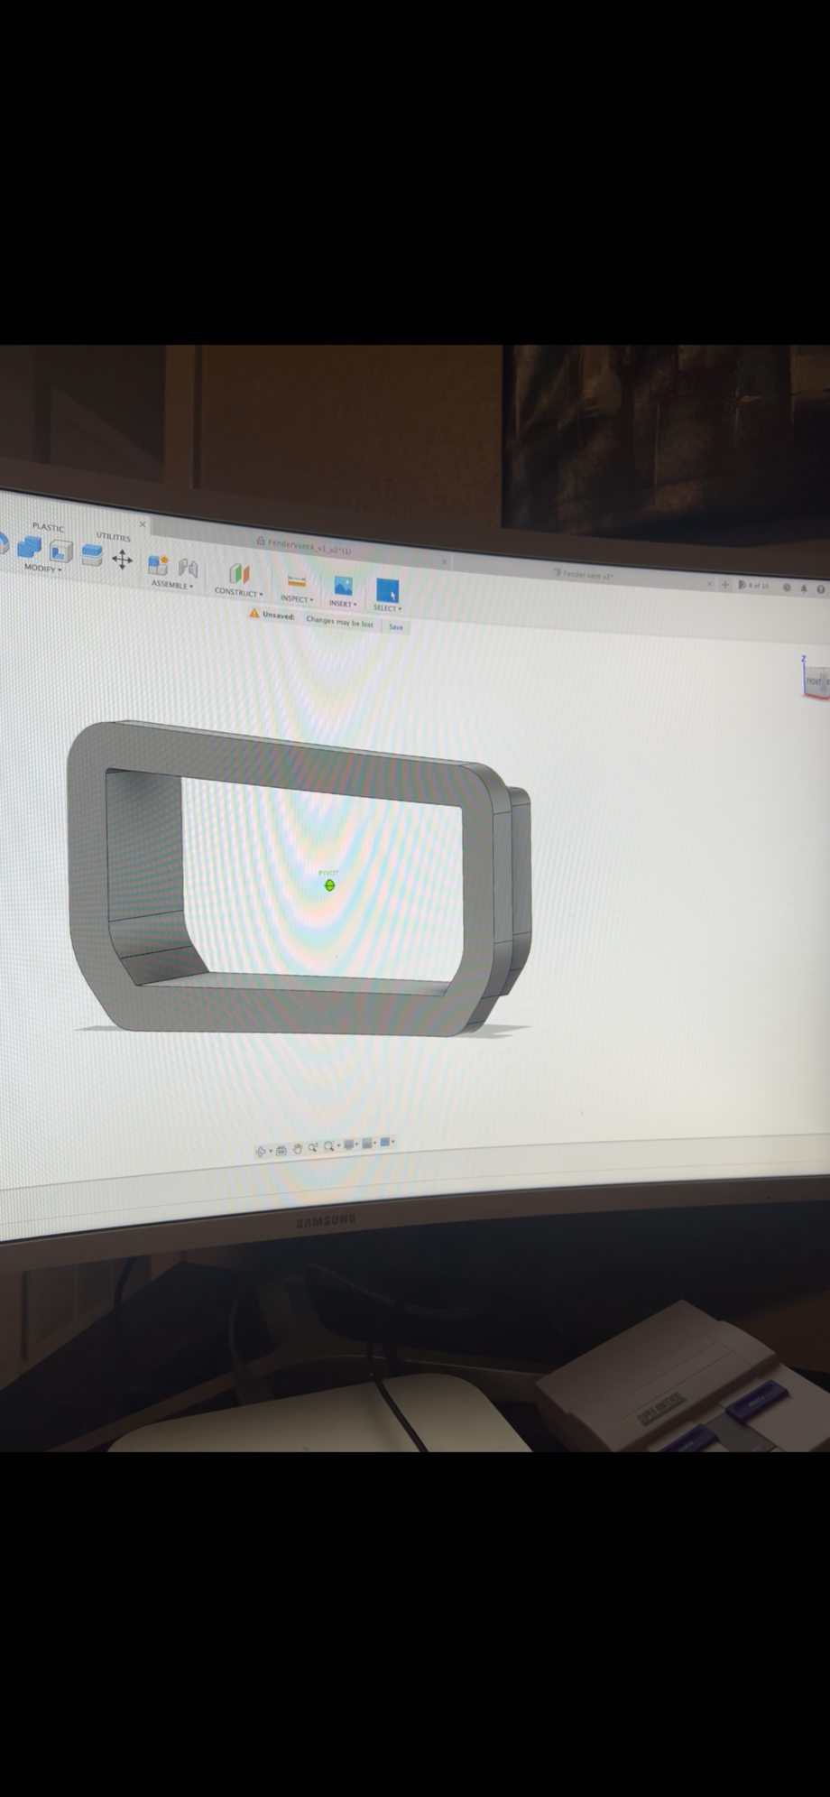
Task: Select the Measure ruler icon
Action: (x=296, y=581)
